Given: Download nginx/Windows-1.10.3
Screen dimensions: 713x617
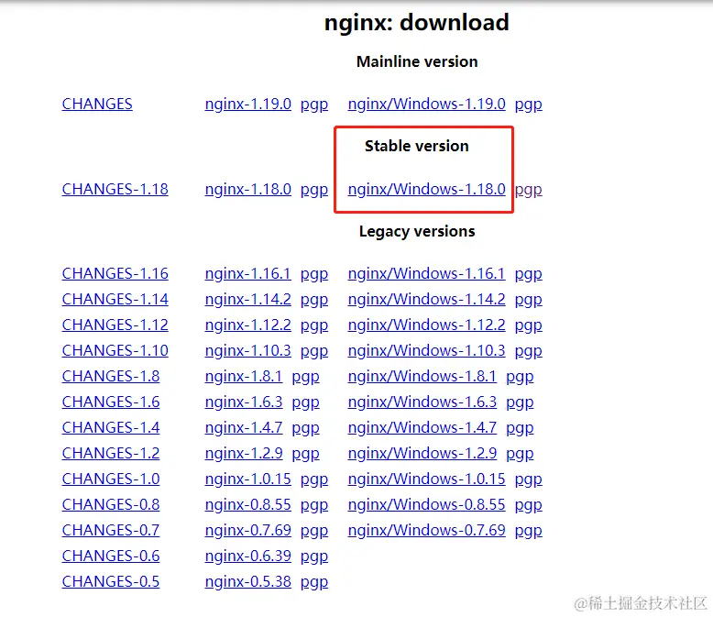Looking at the screenshot, I should pos(426,351).
